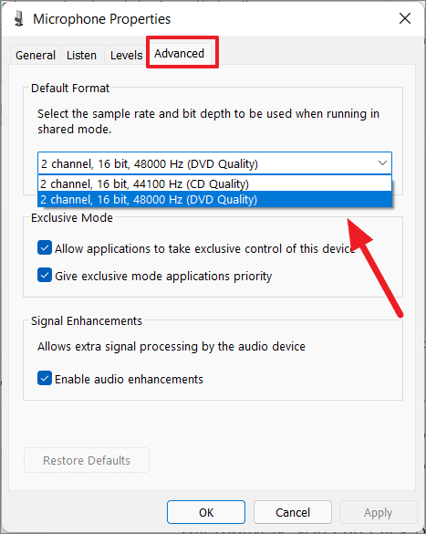
Task: Close the Microphone Properties dialog
Action: point(405,18)
